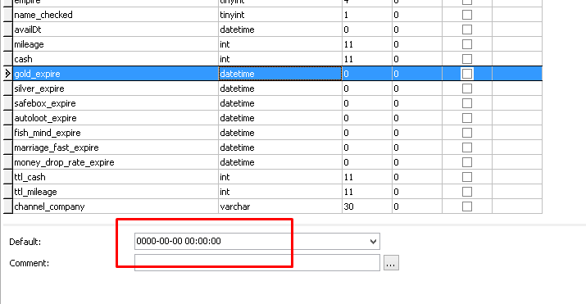Tick the checkbox in the money_drop_rate_expire row
The height and width of the screenshot is (304, 586).
point(467,162)
